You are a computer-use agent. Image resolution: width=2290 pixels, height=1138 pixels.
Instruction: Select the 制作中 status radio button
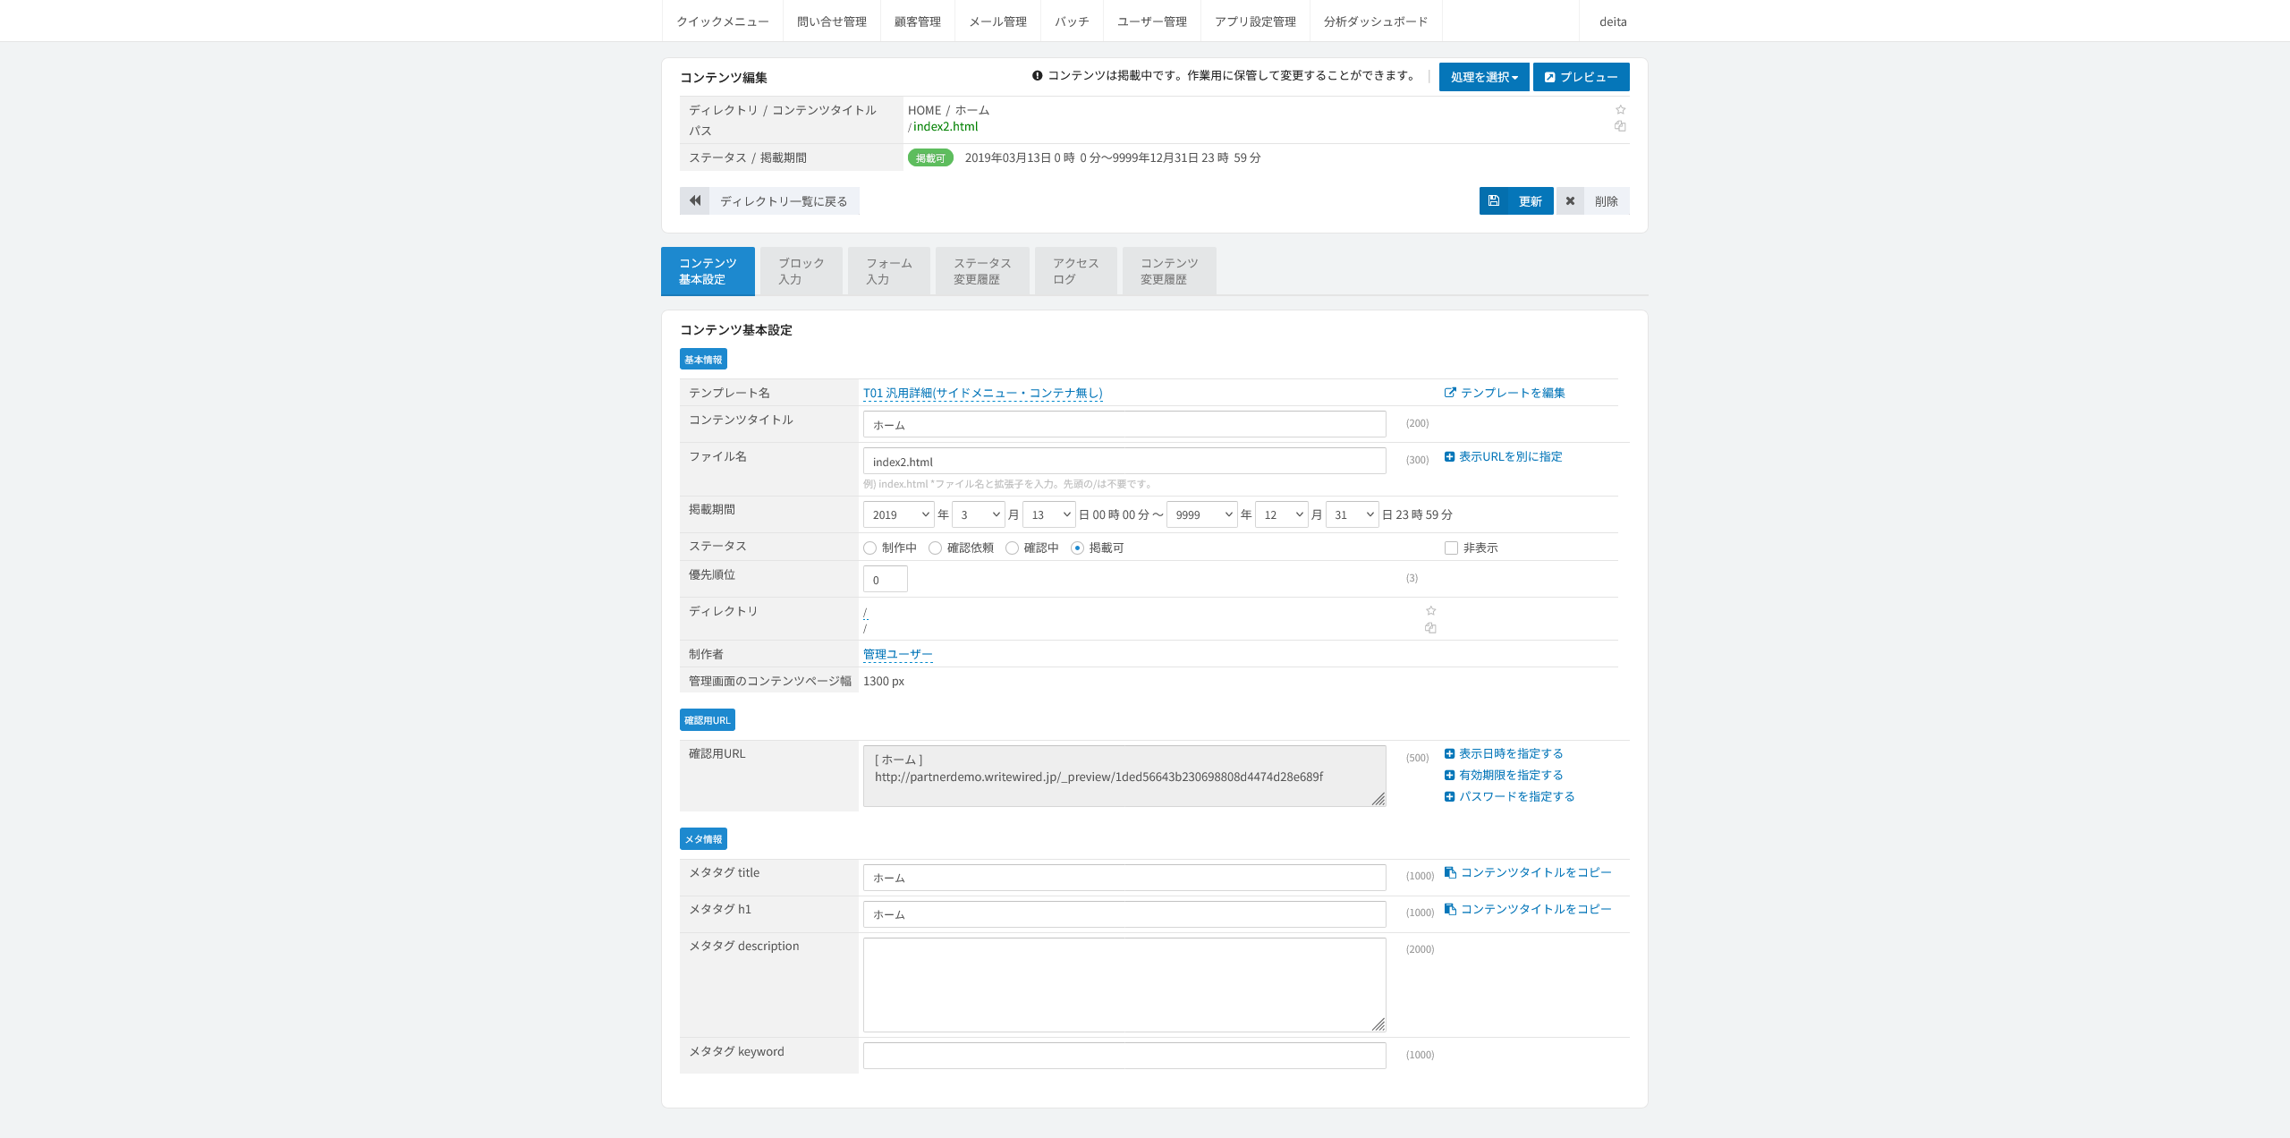tap(869, 548)
